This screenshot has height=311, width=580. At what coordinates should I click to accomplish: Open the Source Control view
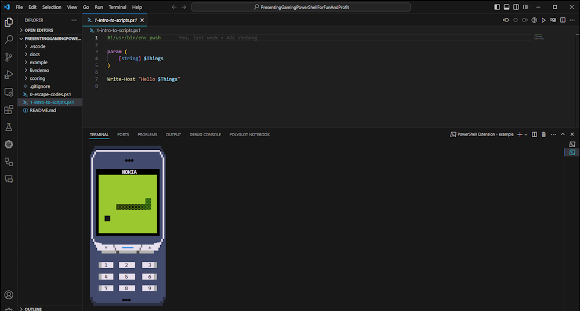coord(9,57)
